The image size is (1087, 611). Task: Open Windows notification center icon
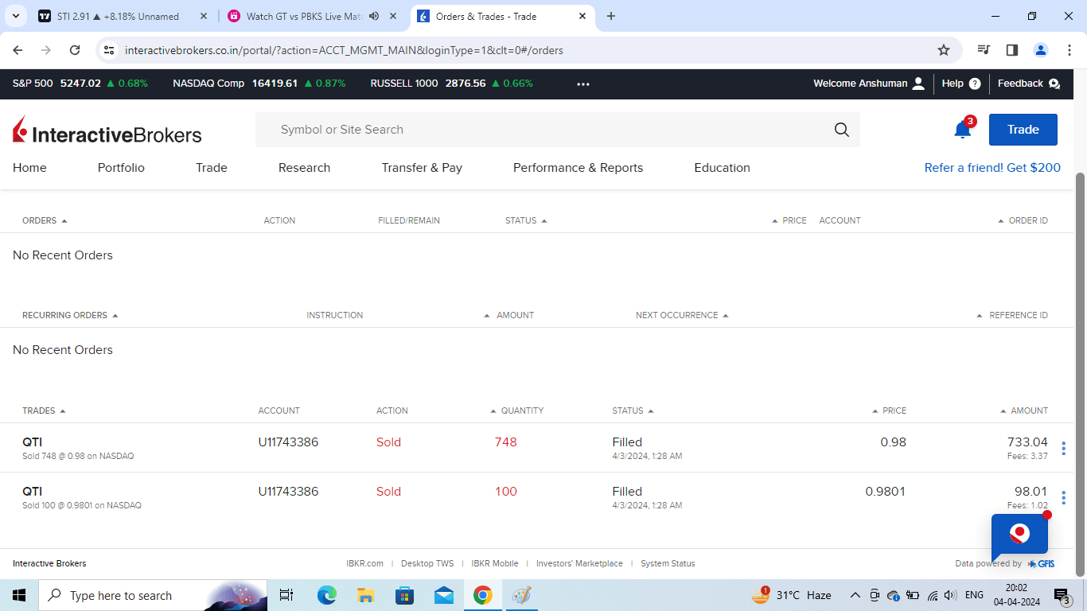(1062, 595)
